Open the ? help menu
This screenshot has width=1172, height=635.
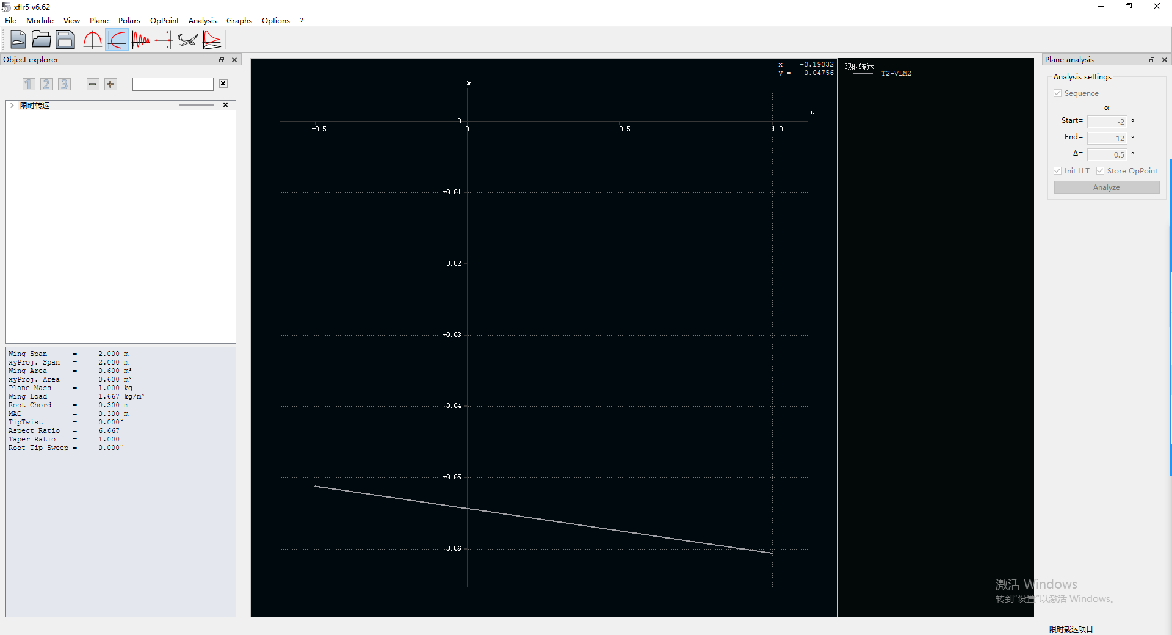(302, 20)
